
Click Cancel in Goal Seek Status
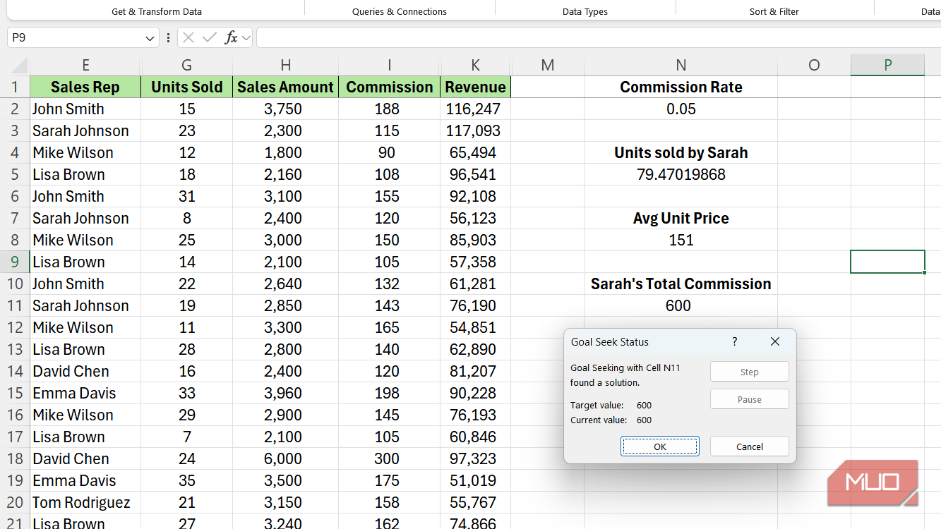750,446
